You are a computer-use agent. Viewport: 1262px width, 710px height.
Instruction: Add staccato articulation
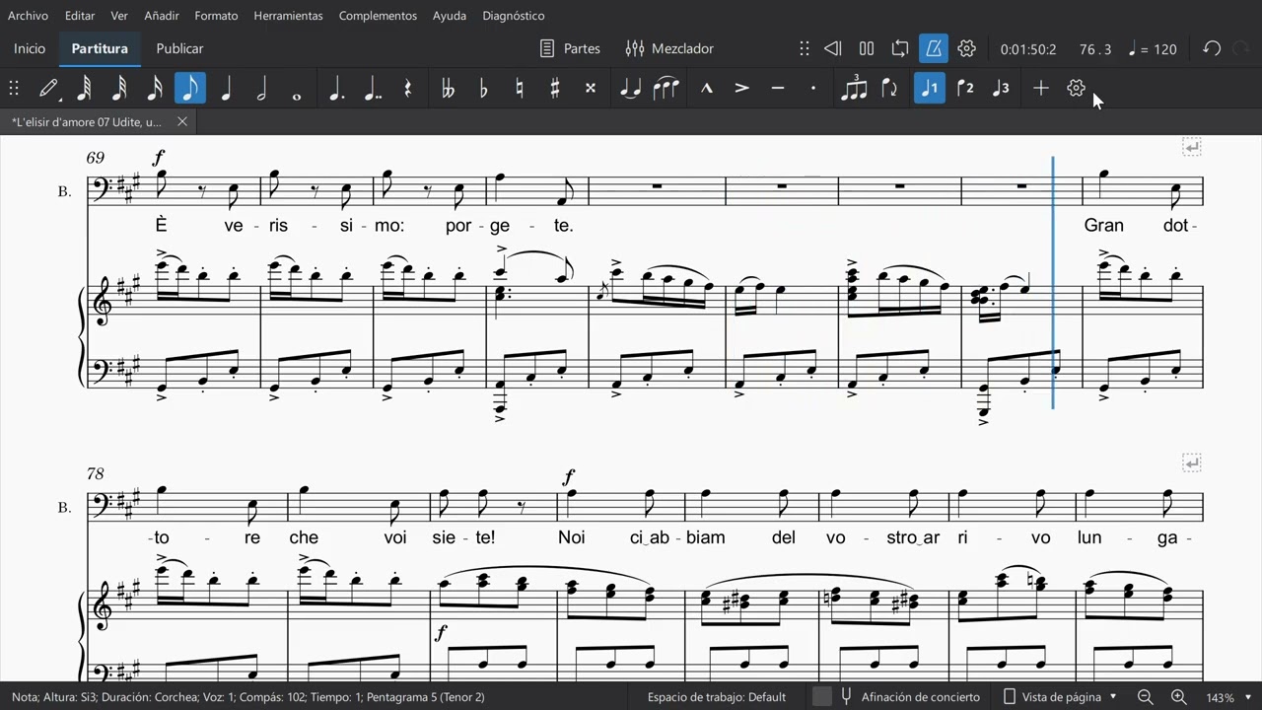pos(812,88)
